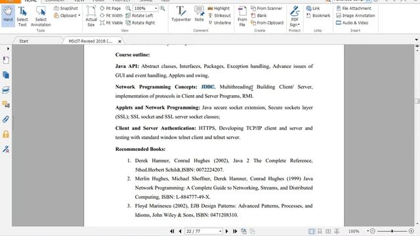Open the 100% zoom combo dropdown in ribbon
The image size is (420, 236).
point(156,9)
